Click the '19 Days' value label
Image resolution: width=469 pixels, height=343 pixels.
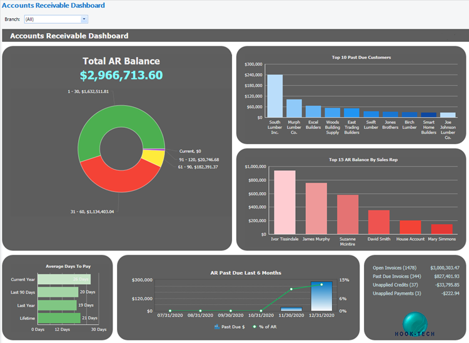[x=86, y=305]
